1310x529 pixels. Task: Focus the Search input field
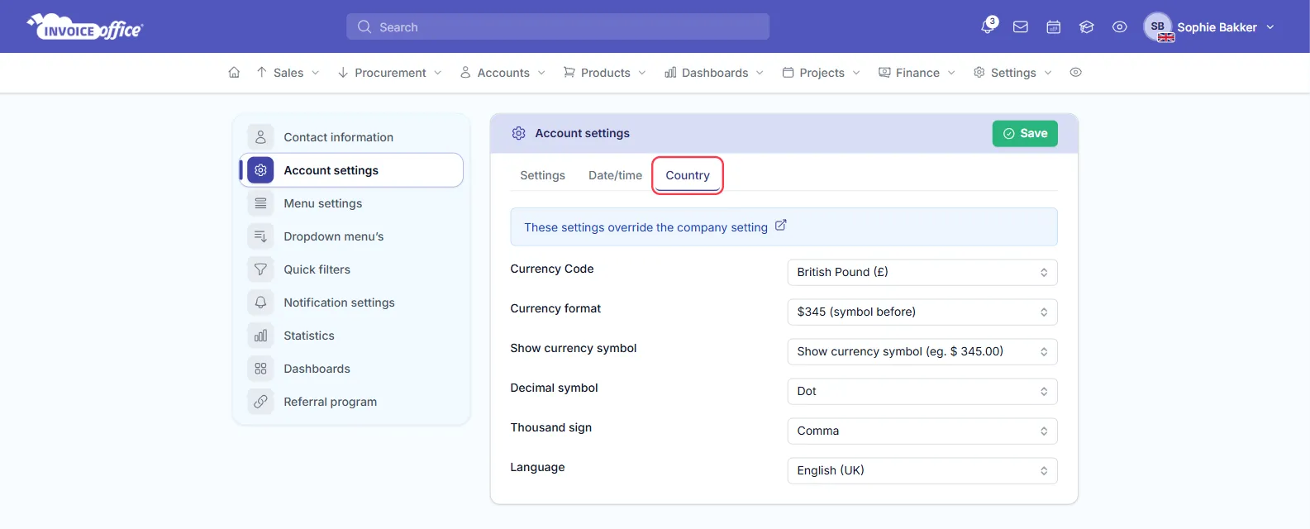[558, 27]
